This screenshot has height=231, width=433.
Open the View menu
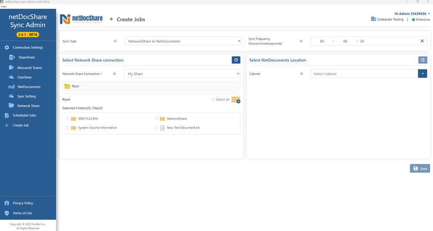tap(4, 6)
